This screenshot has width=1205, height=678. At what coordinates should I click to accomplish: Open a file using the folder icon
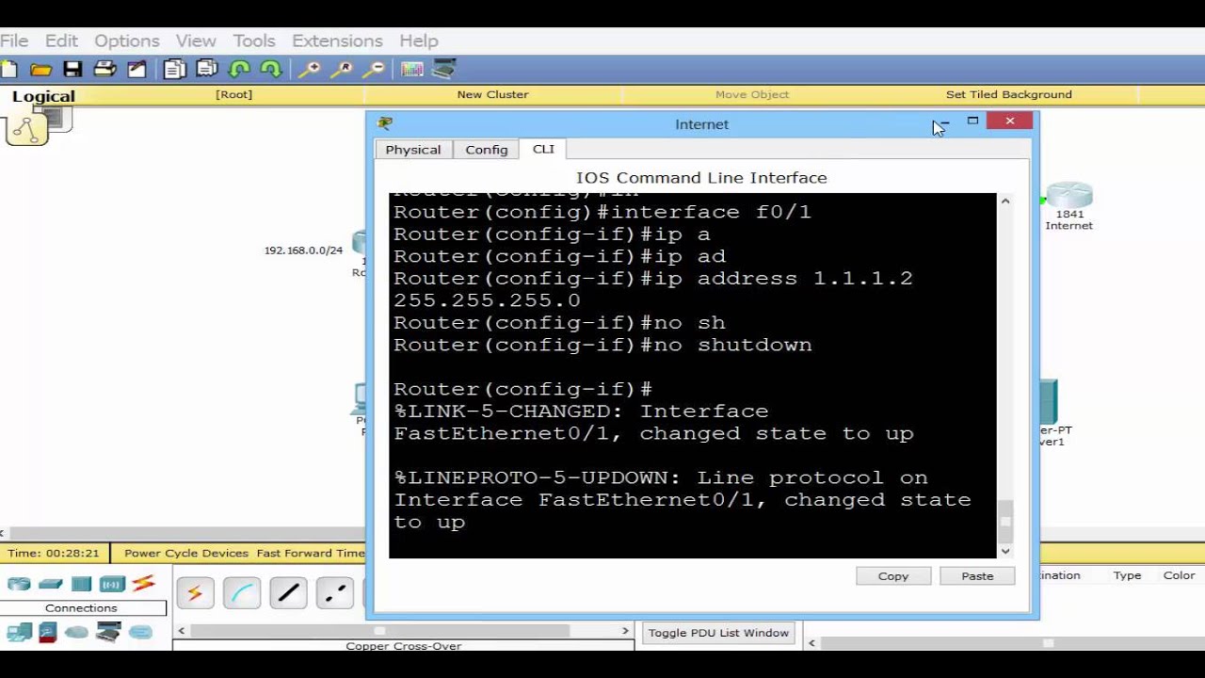click(x=40, y=69)
